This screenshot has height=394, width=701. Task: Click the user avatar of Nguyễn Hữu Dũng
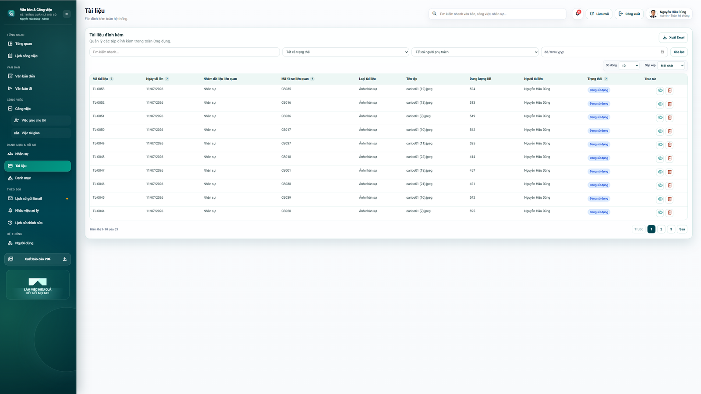pyautogui.click(x=653, y=14)
